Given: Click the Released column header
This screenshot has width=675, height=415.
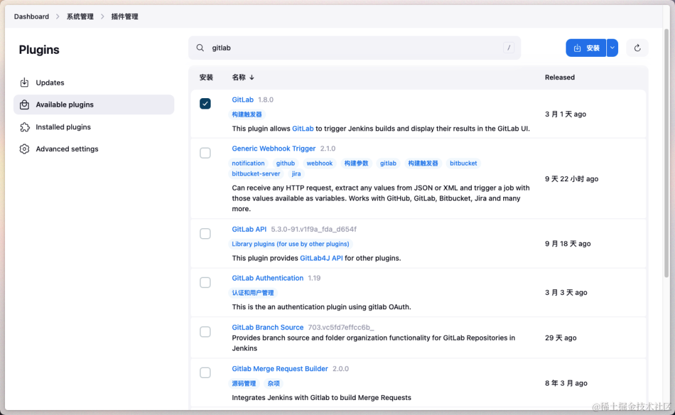Looking at the screenshot, I should (559, 77).
